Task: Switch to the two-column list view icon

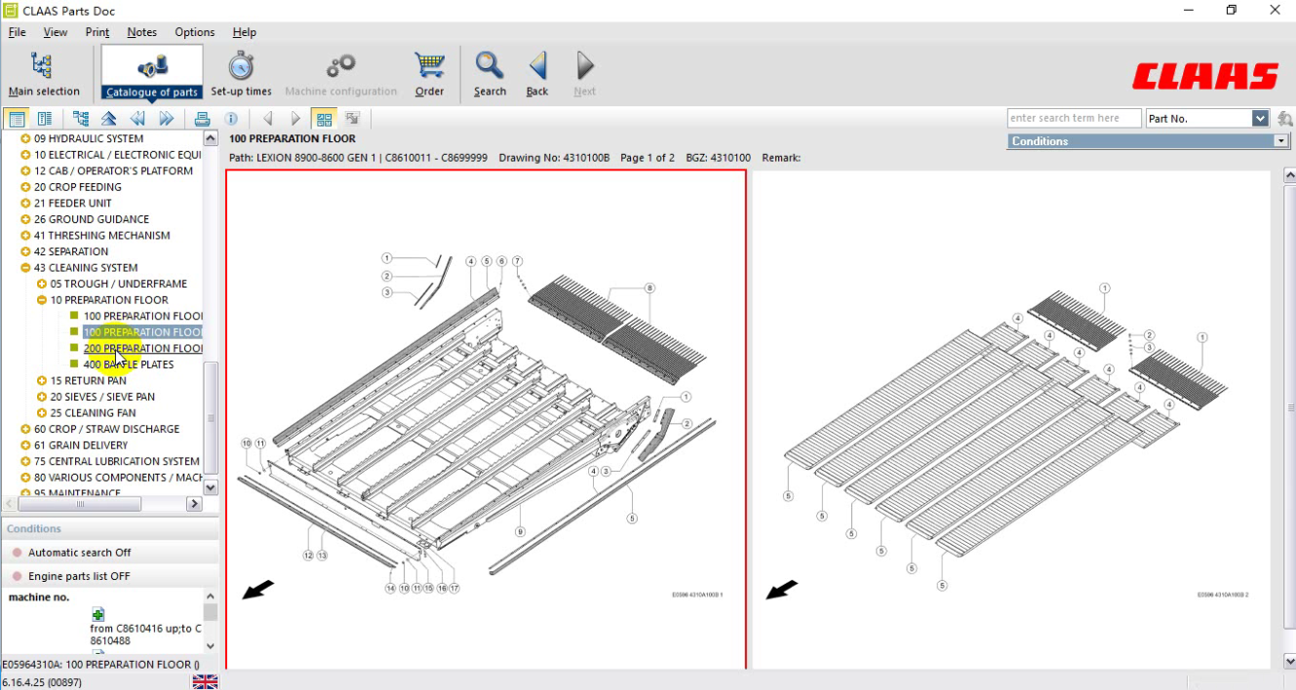Action: tap(44, 119)
